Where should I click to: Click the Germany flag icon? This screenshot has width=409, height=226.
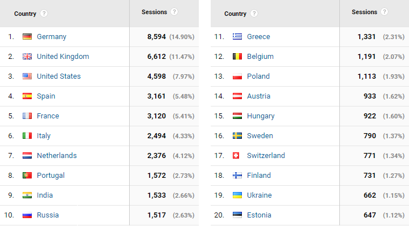coord(27,36)
